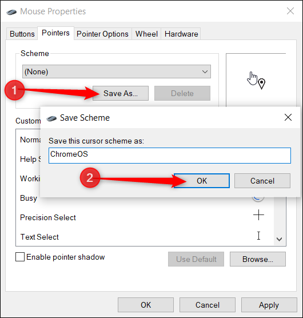This screenshot has height=318, width=303.
Task: Click the Browse... button
Action: click(258, 259)
